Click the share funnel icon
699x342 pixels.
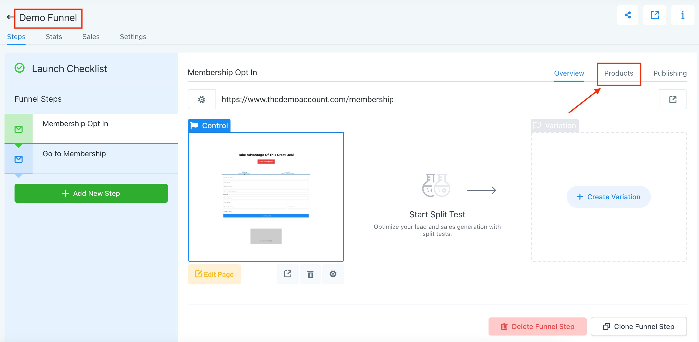[x=627, y=15]
